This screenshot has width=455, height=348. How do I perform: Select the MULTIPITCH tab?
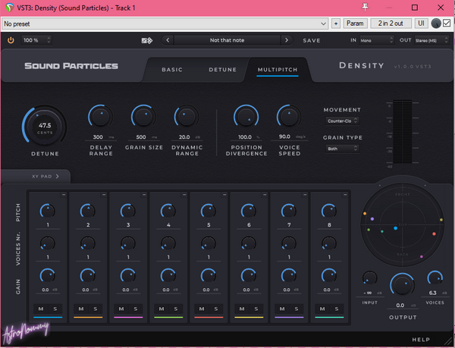coord(278,70)
